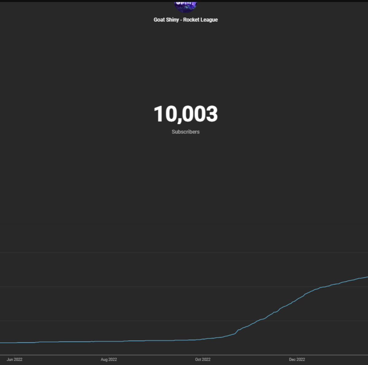This screenshot has height=365, width=368.
Task: Click the Subscribers label text
Action: click(x=185, y=132)
